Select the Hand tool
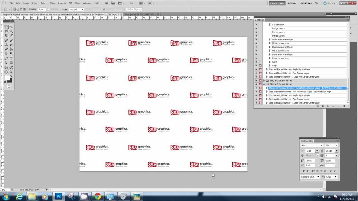This screenshot has height=201, width=358. coord(6,72)
